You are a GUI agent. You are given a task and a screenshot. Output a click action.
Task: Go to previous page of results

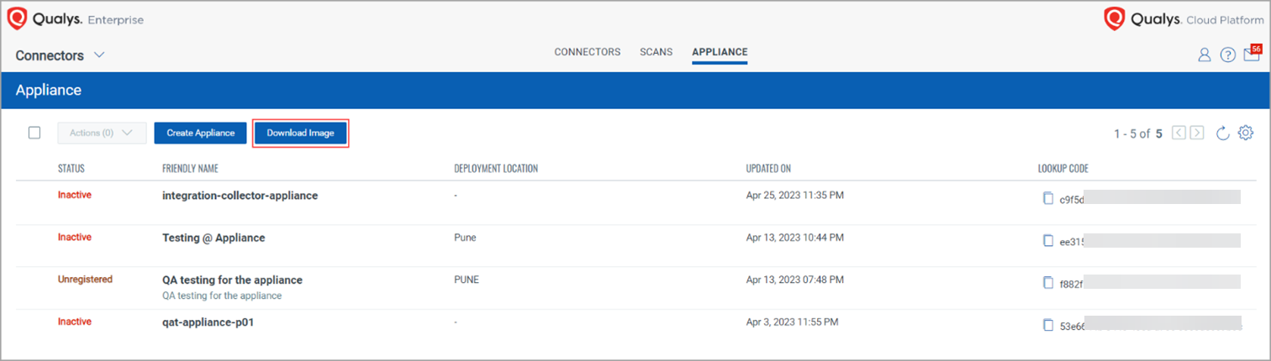click(x=1179, y=133)
